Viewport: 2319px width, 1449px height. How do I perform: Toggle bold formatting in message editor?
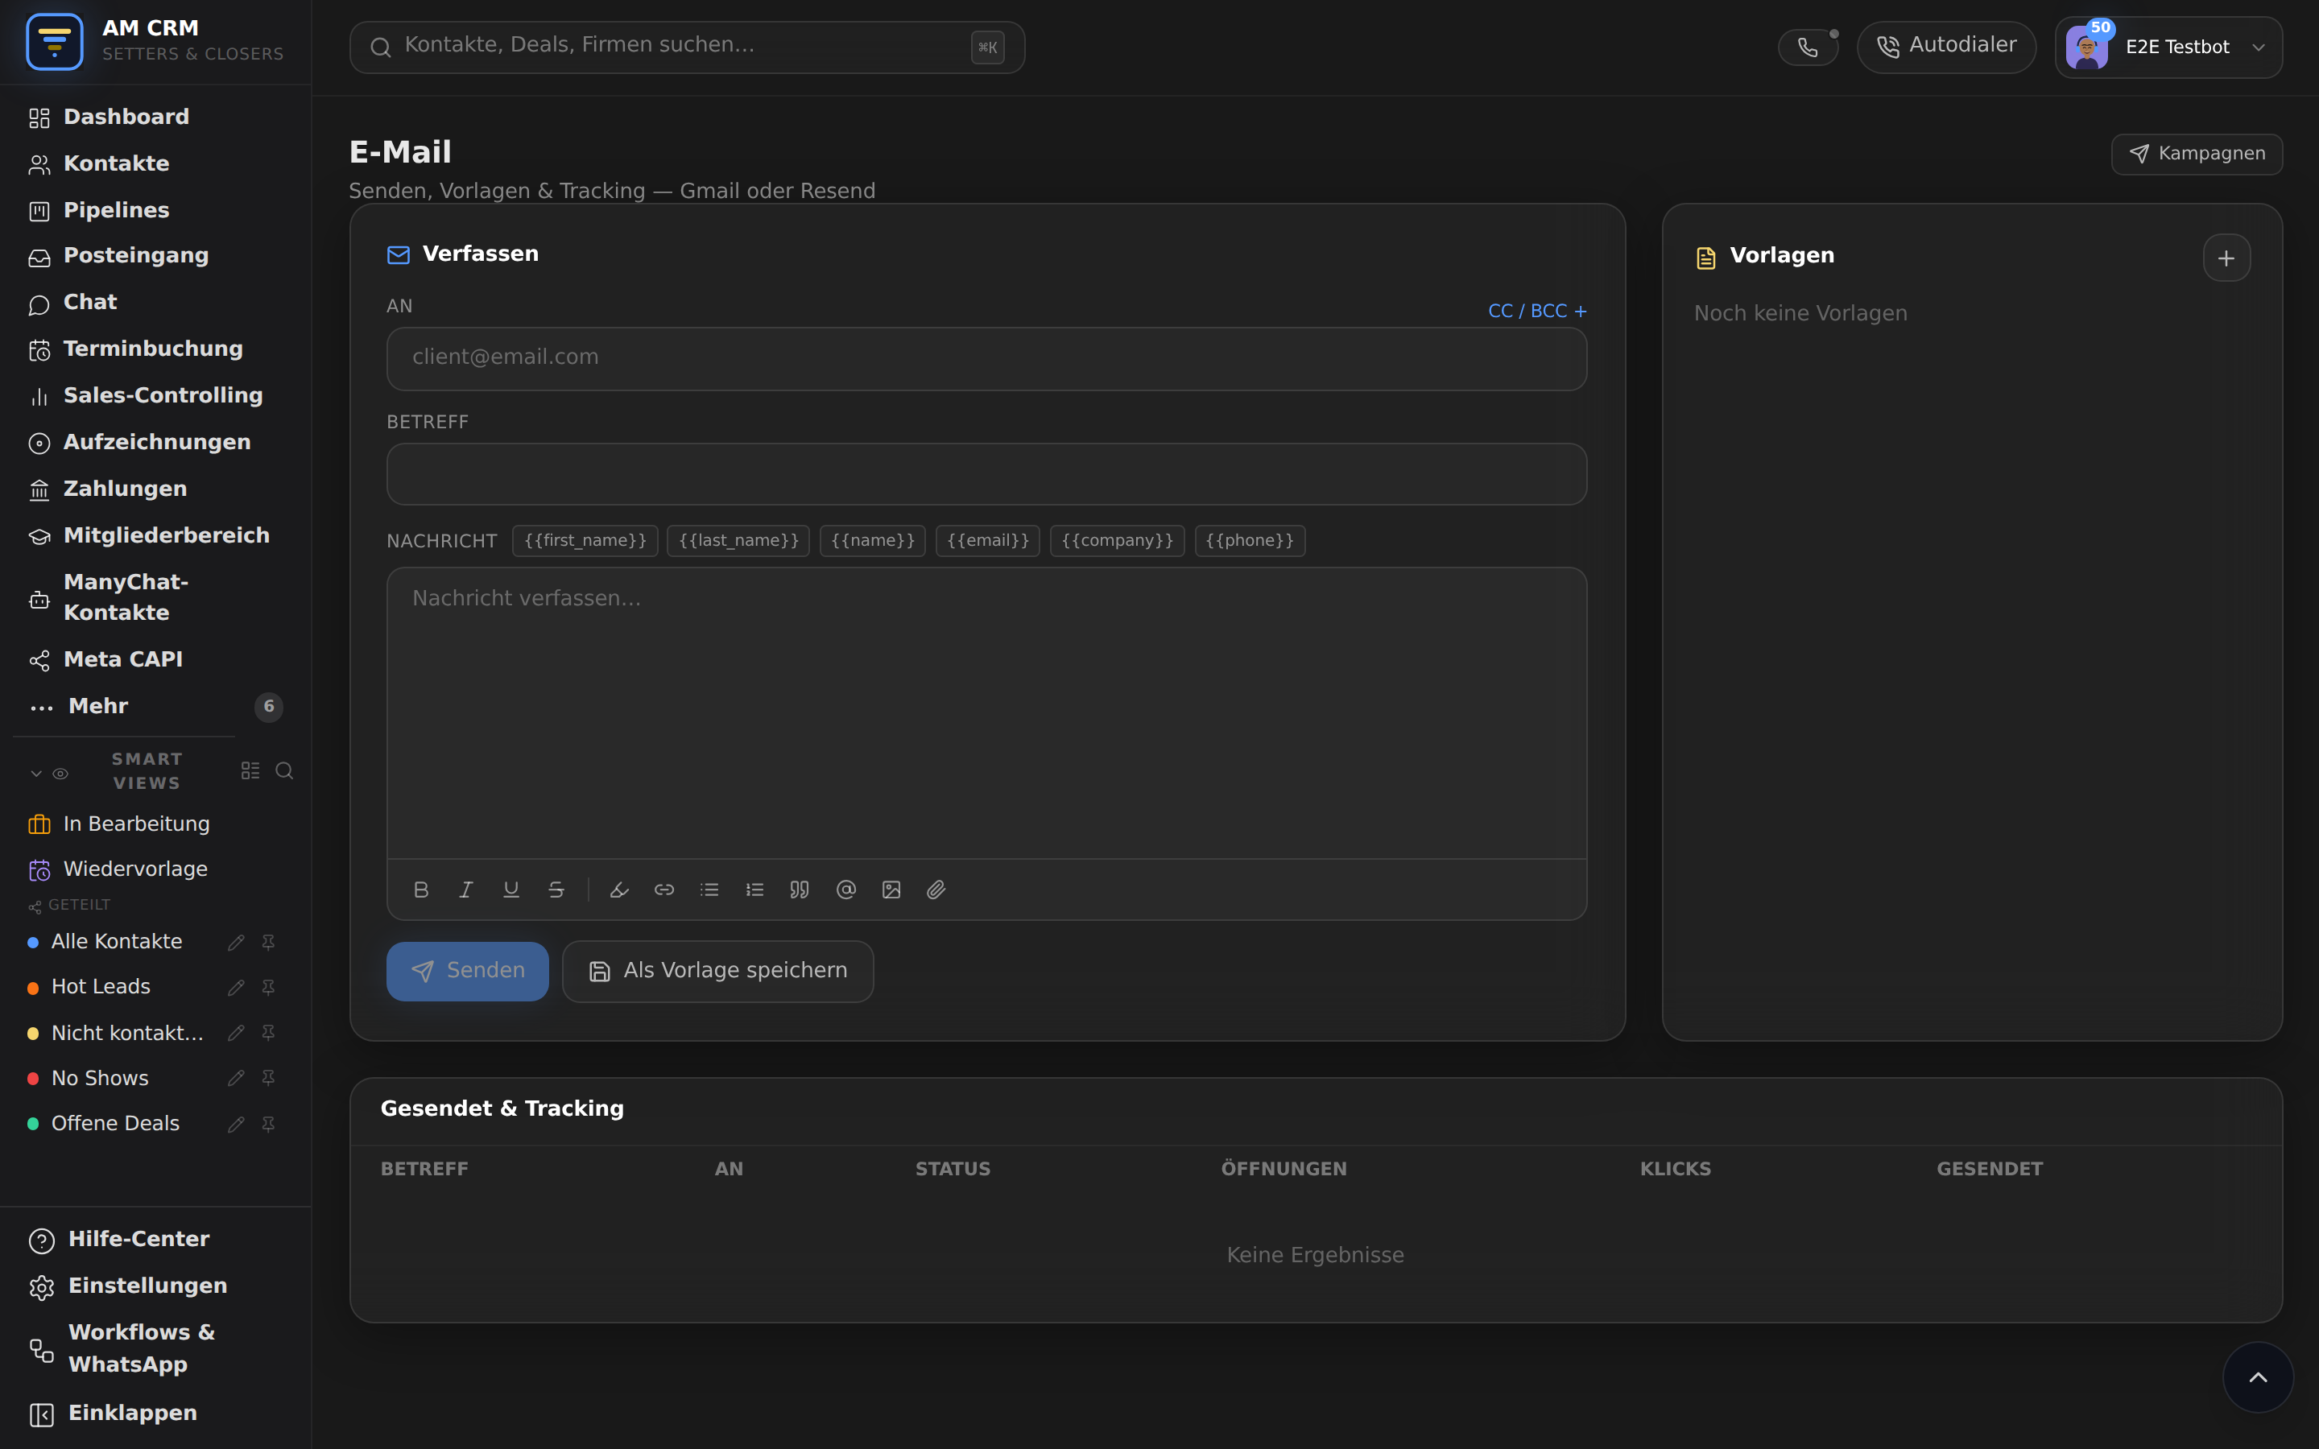[420, 890]
